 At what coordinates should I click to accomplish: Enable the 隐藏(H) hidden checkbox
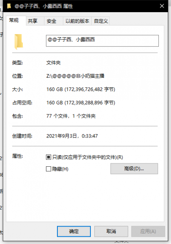point(48,169)
